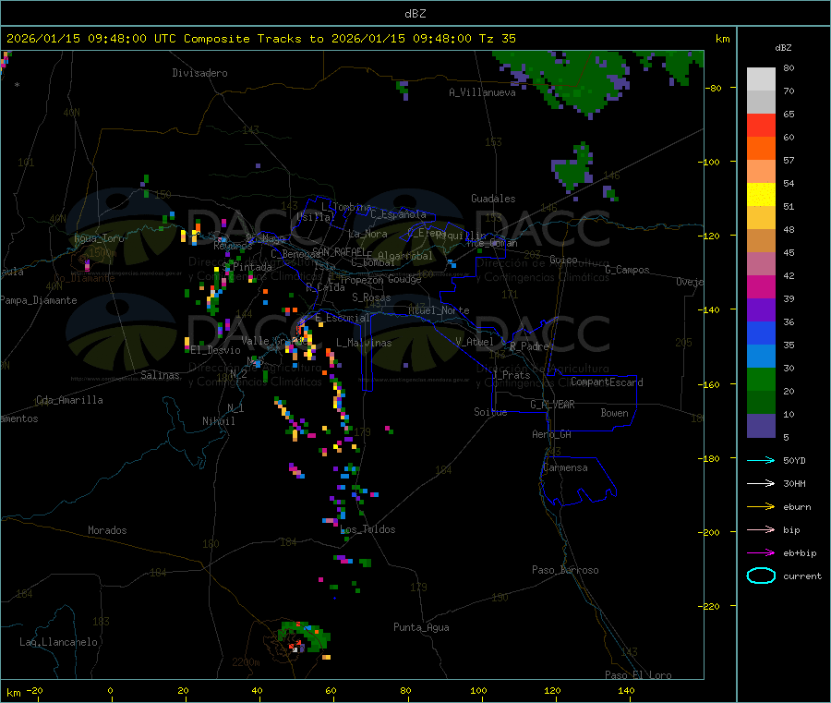The image size is (831, 703).
Task: Pick the bright yellow swatch between 54 and 51
Action: (761, 195)
